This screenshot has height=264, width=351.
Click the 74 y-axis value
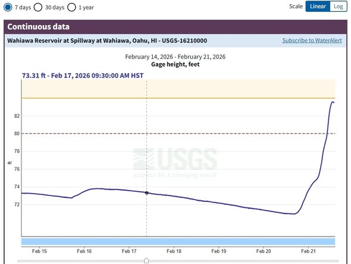click(x=17, y=187)
